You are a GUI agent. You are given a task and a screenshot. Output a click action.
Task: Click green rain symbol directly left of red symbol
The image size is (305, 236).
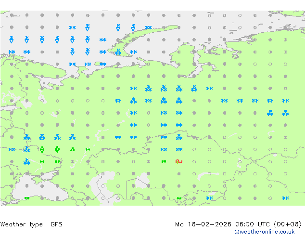[164, 161]
